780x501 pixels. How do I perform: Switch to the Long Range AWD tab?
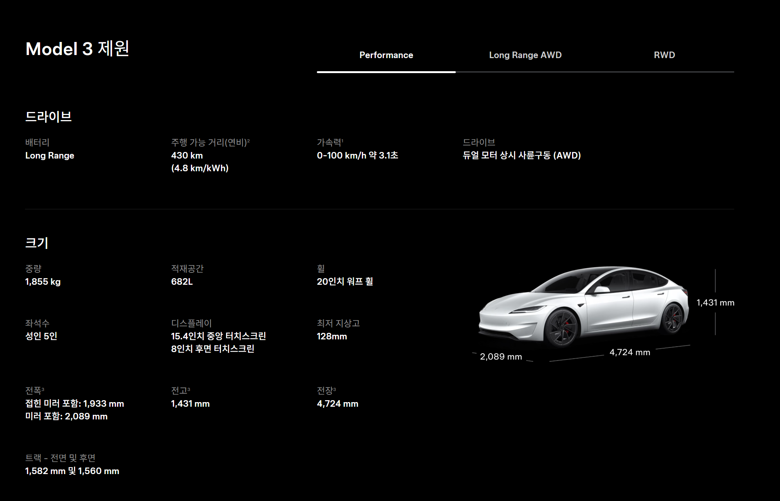pos(525,55)
